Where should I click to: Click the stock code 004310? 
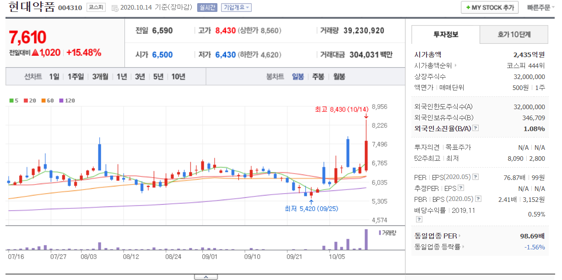coord(70,8)
